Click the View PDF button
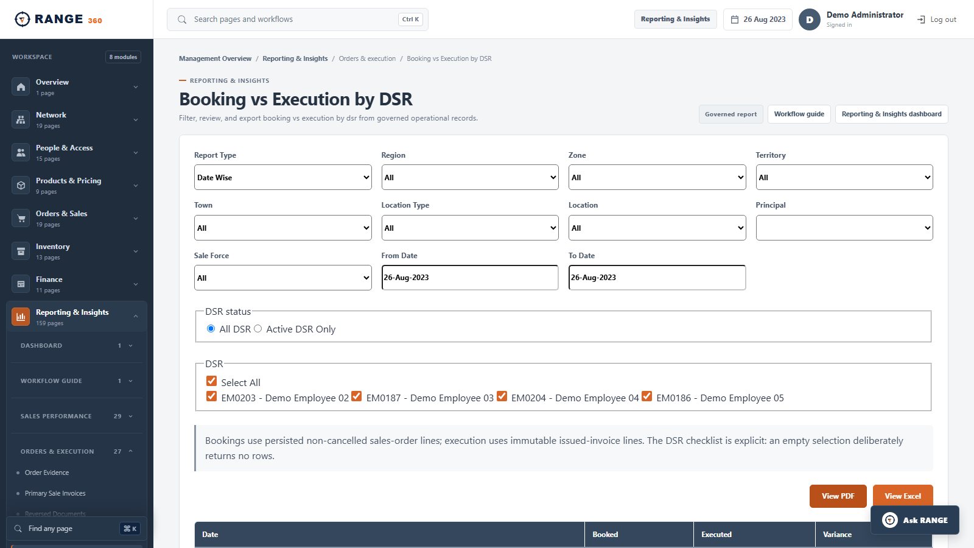 [838, 496]
